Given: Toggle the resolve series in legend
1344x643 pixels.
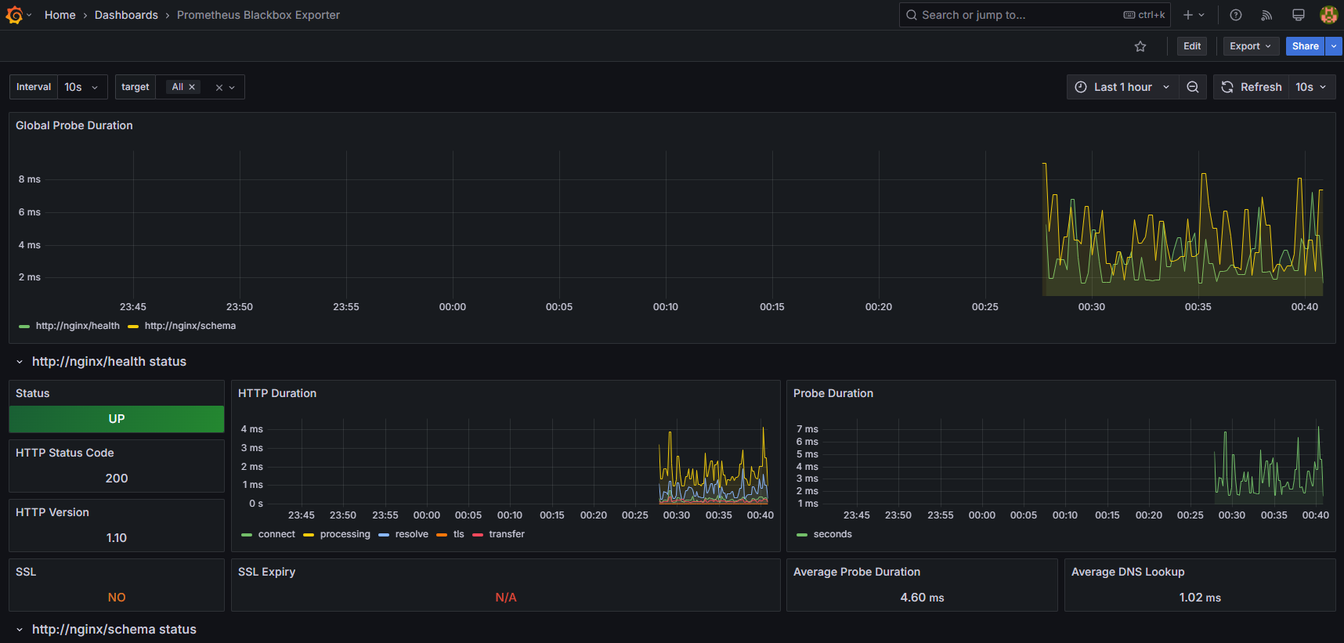Looking at the screenshot, I should [x=412, y=534].
